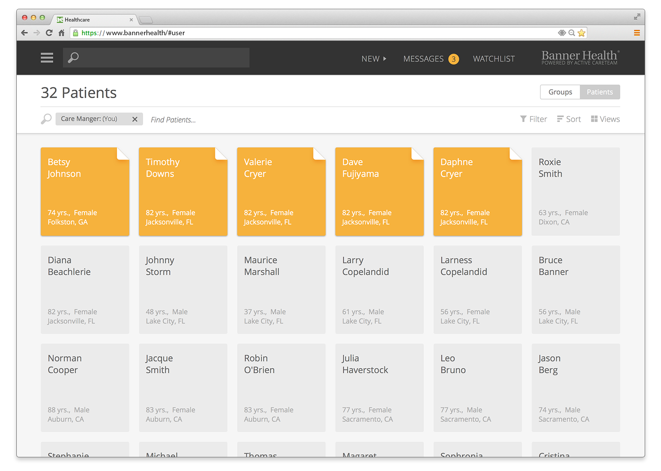Open Roxie Smith's patient card
The width and height of the screenshot is (661, 471).
pyautogui.click(x=576, y=191)
